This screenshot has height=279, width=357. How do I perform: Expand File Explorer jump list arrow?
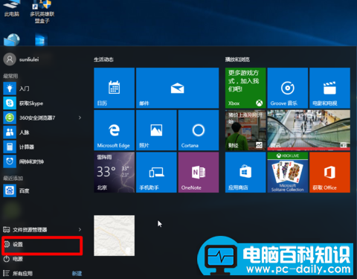80,229
